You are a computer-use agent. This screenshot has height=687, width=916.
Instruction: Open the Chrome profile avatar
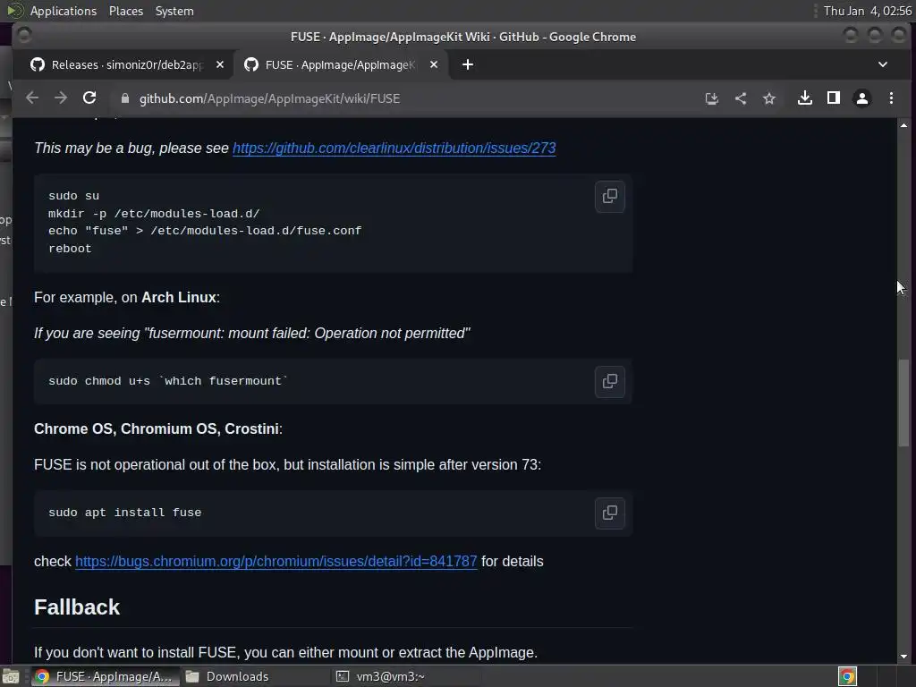(x=862, y=98)
